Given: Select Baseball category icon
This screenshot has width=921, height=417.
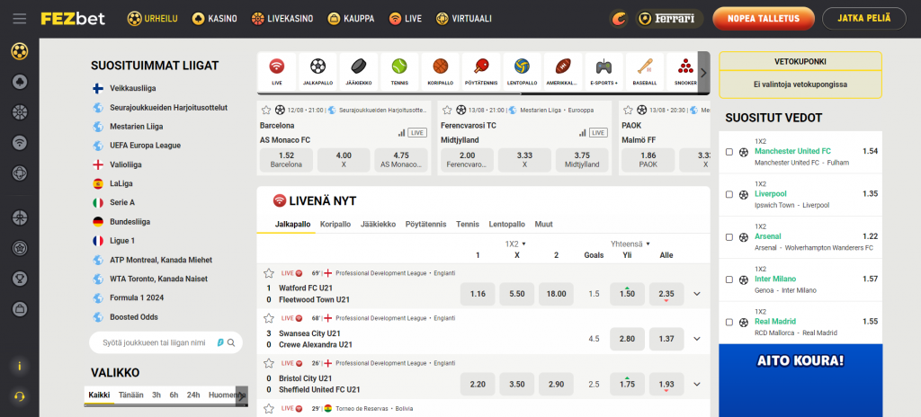Looking at the screenshot, I should point(645,72).
